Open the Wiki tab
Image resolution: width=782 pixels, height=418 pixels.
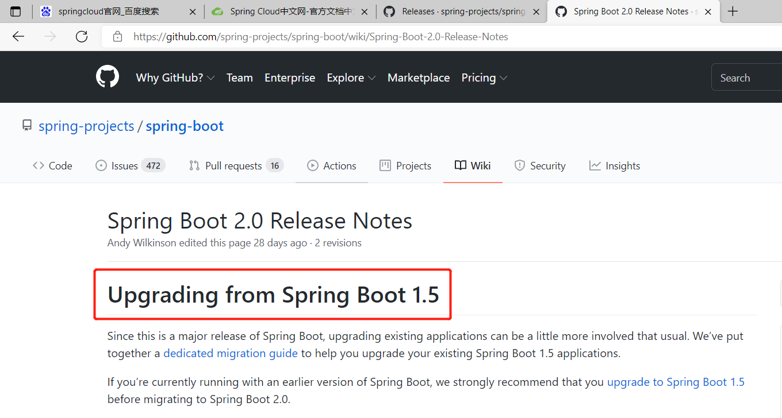coord(473,165)
